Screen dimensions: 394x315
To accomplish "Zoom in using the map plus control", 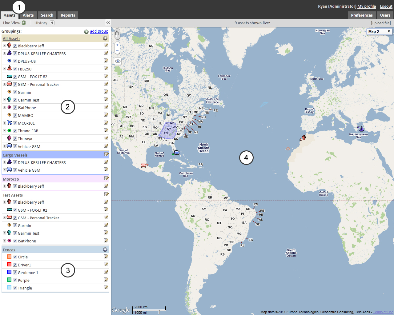I will tap(117, 45).
